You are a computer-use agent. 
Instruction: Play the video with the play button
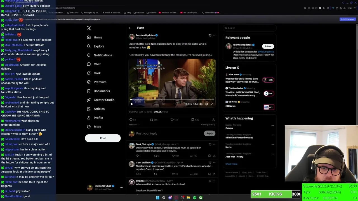click(x=132, y=104)
